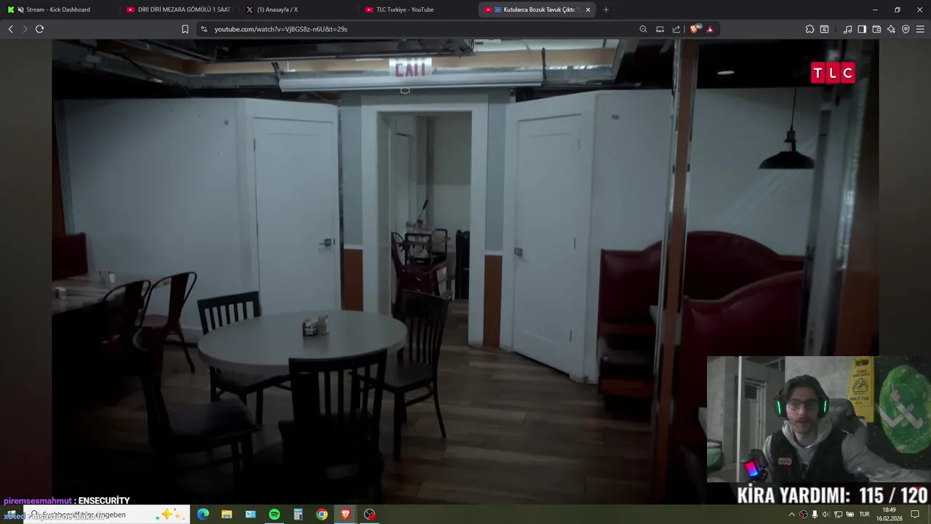Open Spotify from the taskbar
This screenshot has width=931, height=524.
tap(274, 515)
